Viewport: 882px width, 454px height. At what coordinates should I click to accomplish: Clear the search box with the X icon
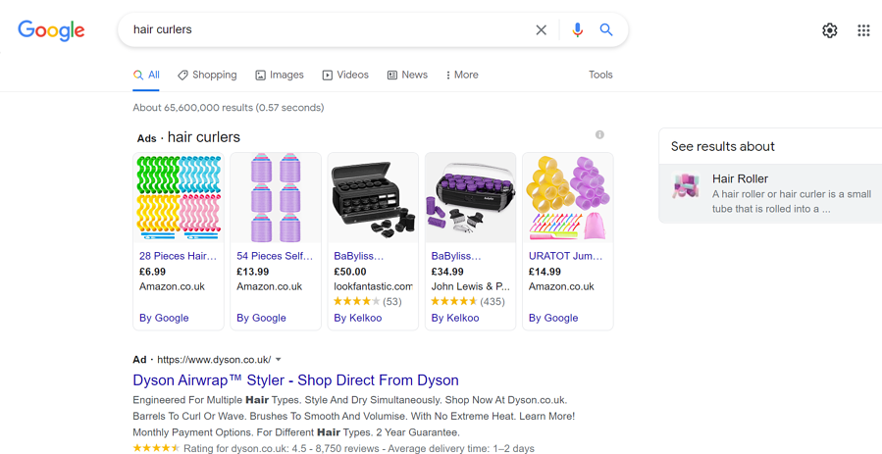[x=542, y=29]
